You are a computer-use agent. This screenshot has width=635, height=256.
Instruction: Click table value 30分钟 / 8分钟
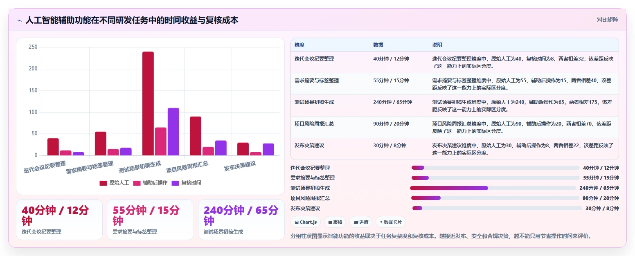point(390,145)
